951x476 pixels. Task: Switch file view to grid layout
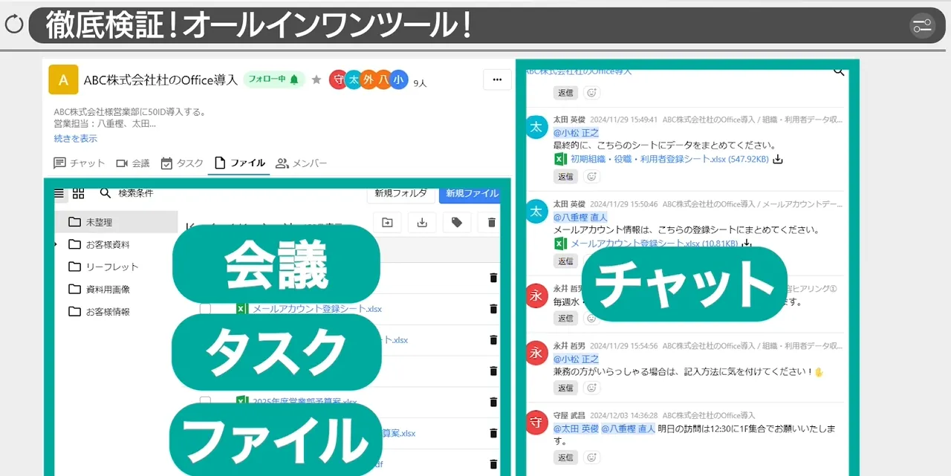79,194
